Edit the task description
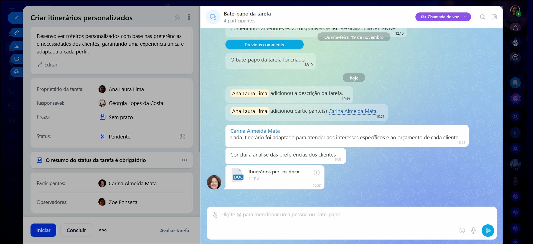Viewport: 533px width, 244px height. (x=48, y=65)
